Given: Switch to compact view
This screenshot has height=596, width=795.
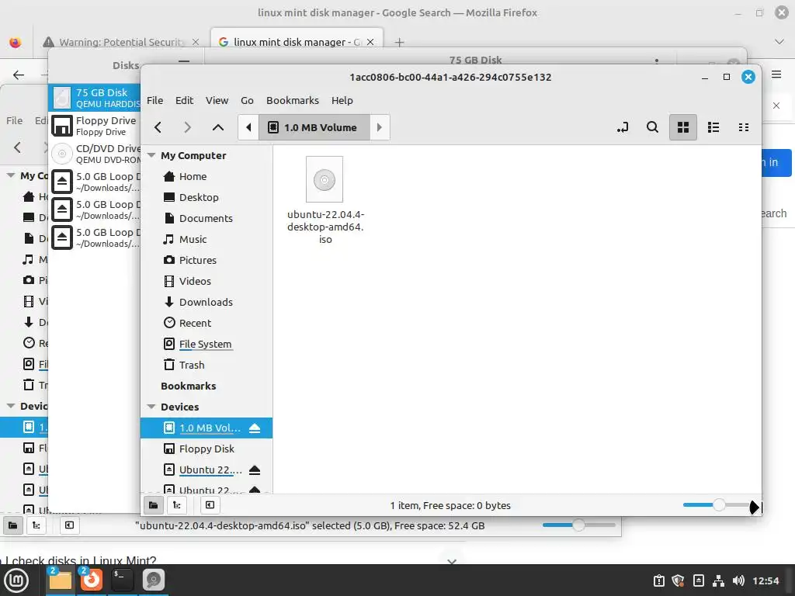Looking at the screenshot, I should point(743,127).
